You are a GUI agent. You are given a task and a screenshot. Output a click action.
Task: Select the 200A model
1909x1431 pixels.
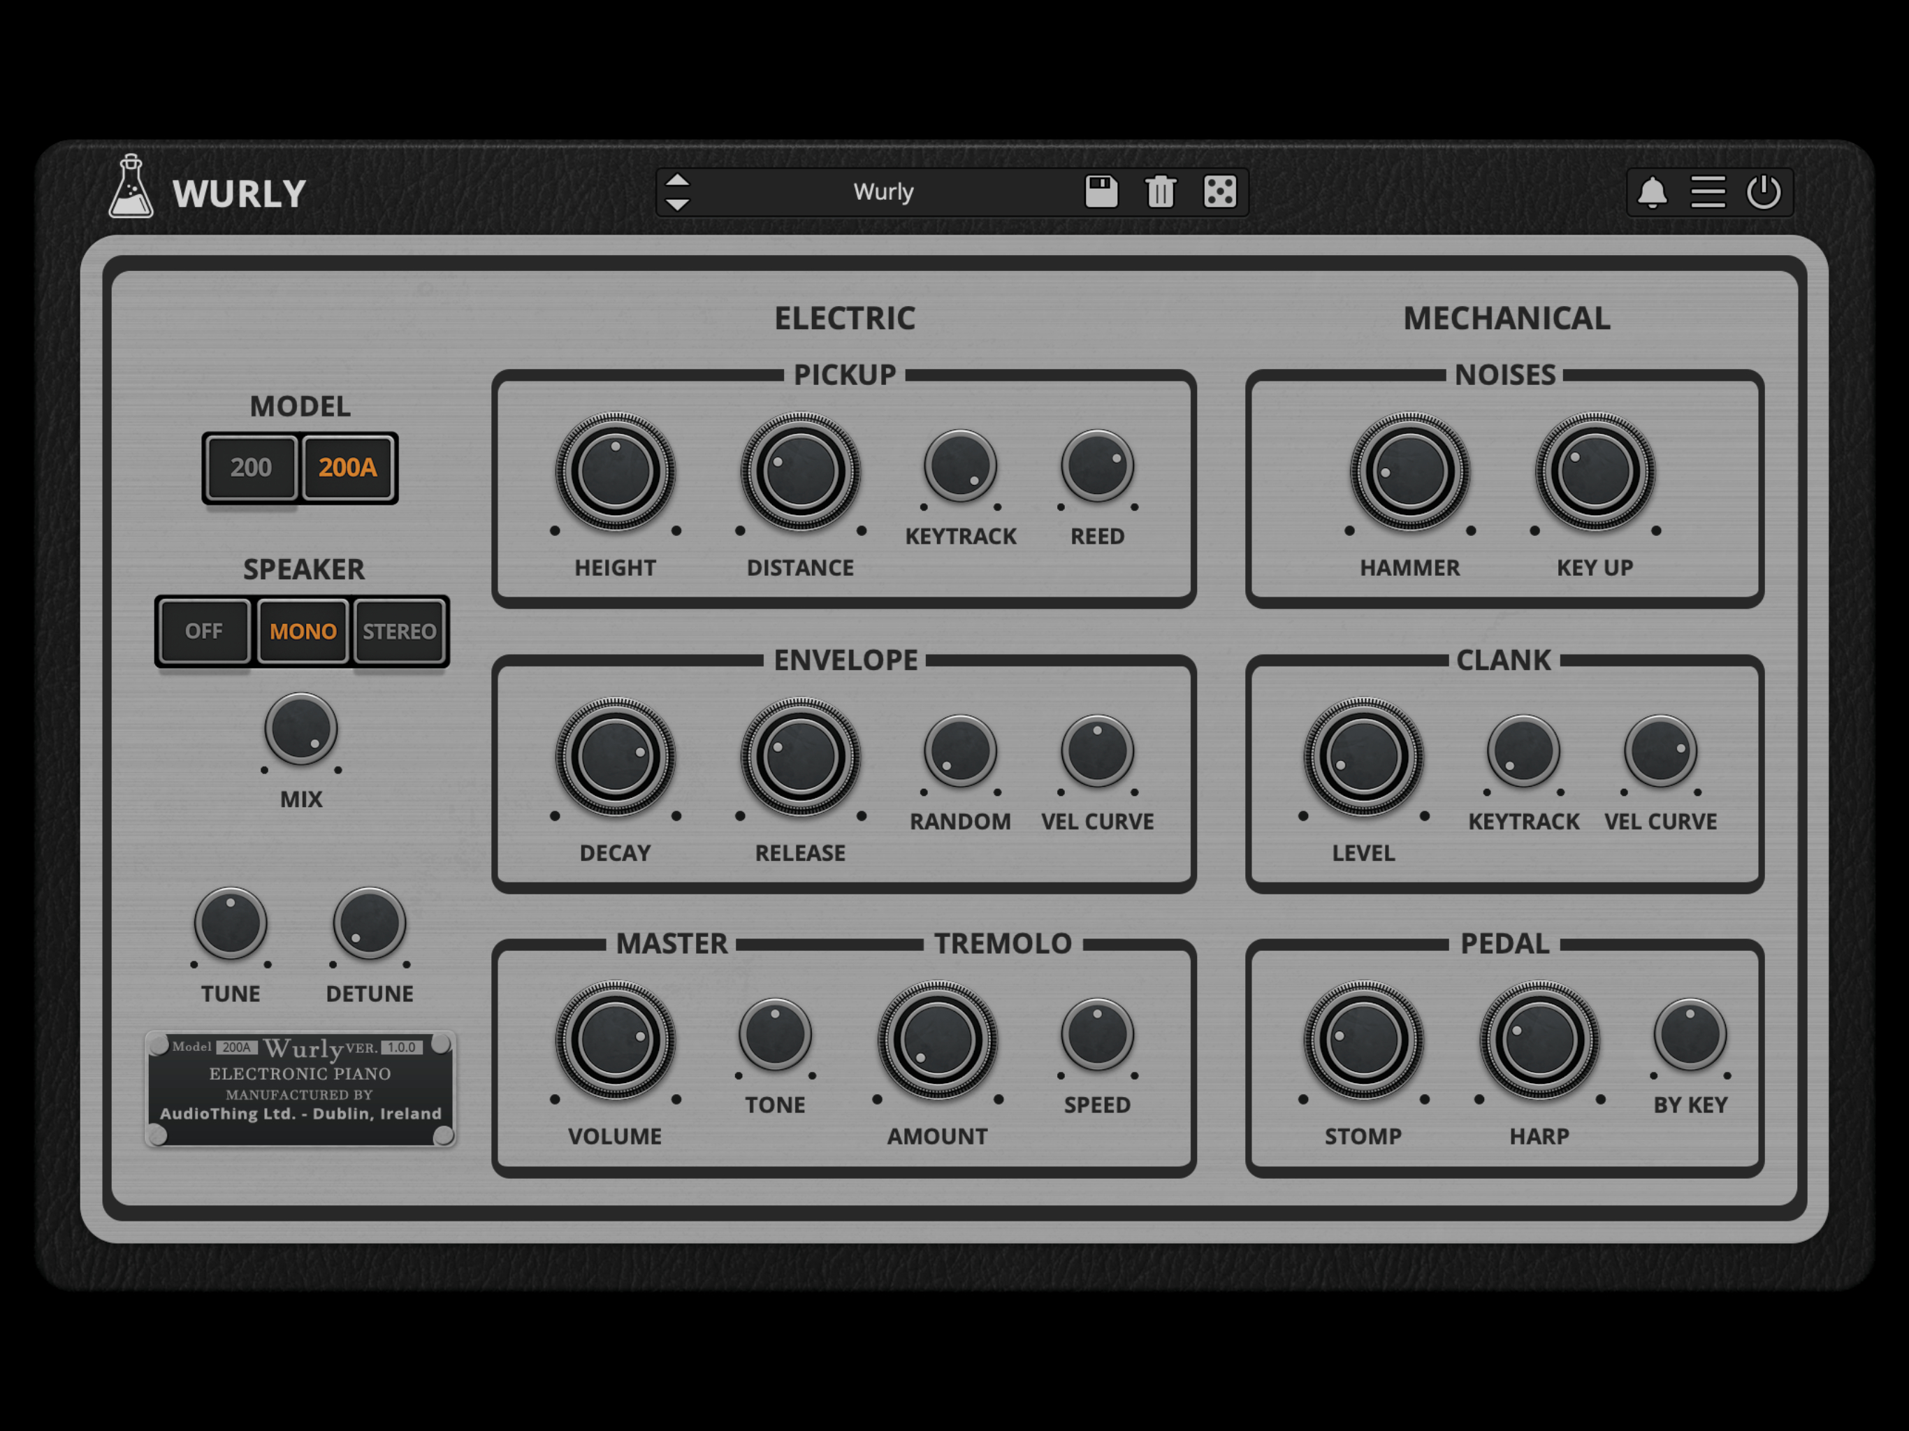point(348,467)
